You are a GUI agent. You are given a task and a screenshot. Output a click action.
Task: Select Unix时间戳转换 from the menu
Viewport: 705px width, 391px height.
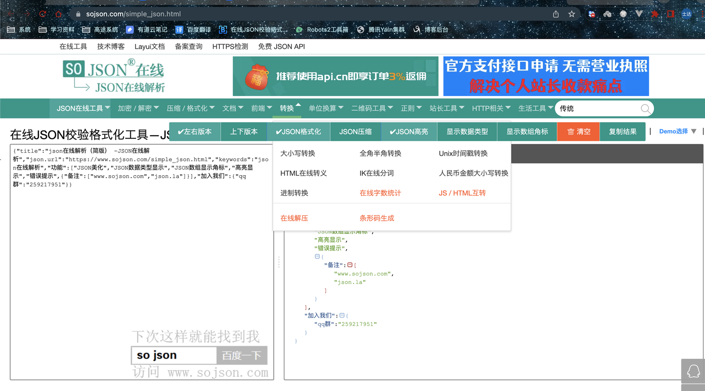click(463, 154)
